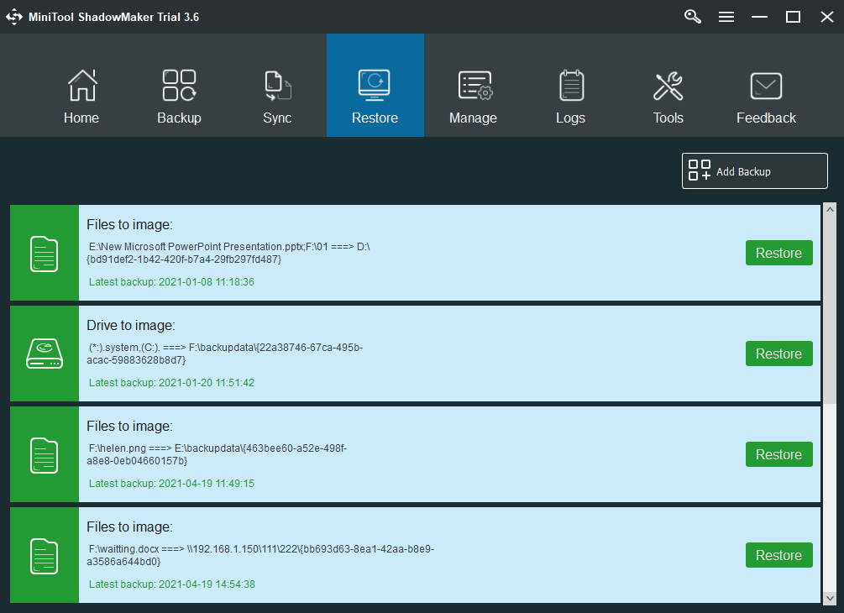The image size is (844, 613).
Task: Switch to the Home tab label
Action: click(x=81, y=118)
